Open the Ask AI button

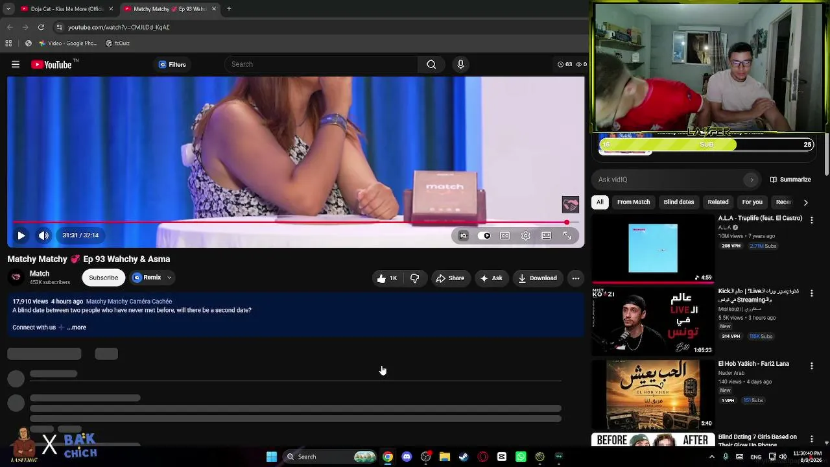click(x=491, y=278)
